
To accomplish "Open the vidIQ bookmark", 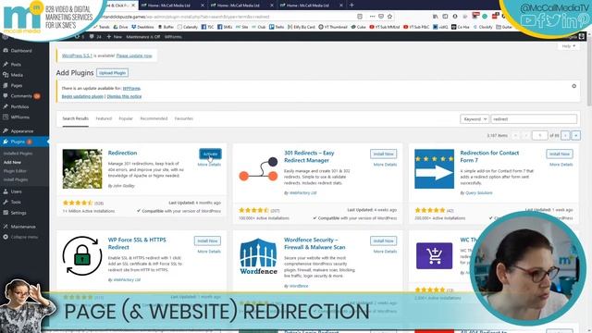I will point(440,27).
